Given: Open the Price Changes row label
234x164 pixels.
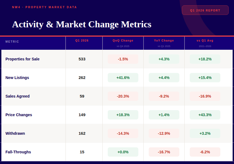Looking at the screenshot, I should click(x=19, y=115).
